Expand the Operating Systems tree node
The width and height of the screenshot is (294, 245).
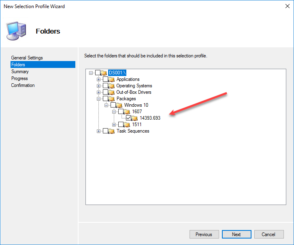point(98,86)
